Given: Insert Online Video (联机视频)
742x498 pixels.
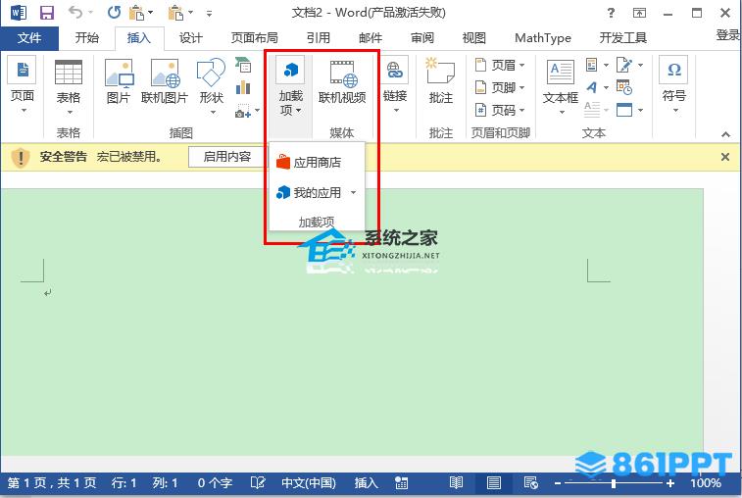Looking at the screenshot, I should pyautogui.click(x=342, y=81).
